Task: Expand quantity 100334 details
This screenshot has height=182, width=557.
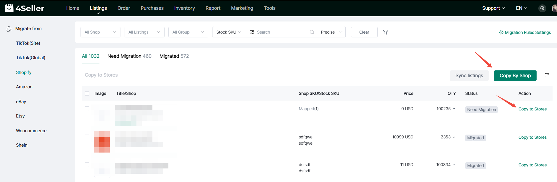Action: point(454,165)
